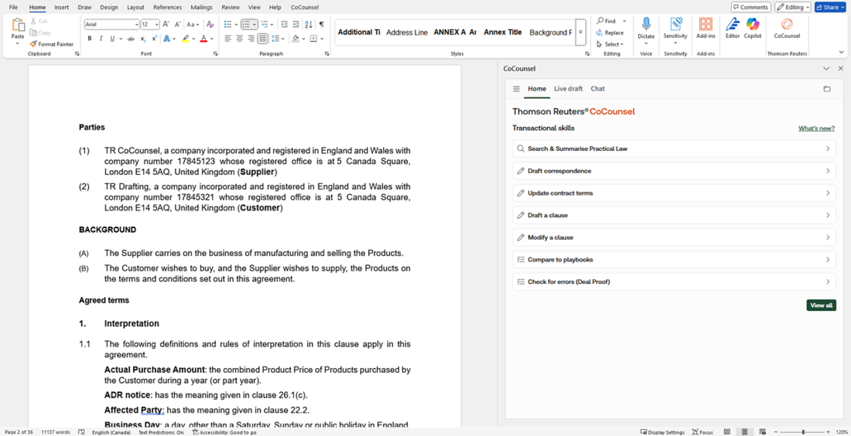Click the Format Painter tool
The height and width of the screenshot is (436, 851).
tap(51, 44)
